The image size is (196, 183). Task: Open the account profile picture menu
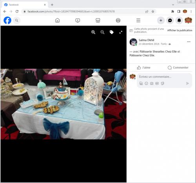(188, 20)
